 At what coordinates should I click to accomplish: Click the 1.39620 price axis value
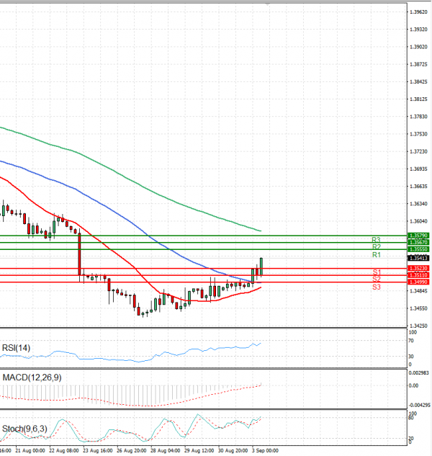click(418, 12)
